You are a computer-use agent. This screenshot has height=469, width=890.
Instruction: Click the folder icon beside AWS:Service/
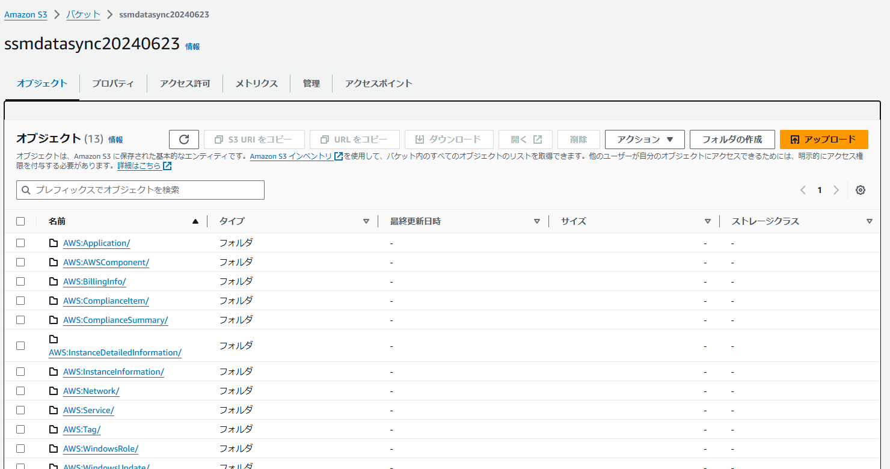pos(54,410)
